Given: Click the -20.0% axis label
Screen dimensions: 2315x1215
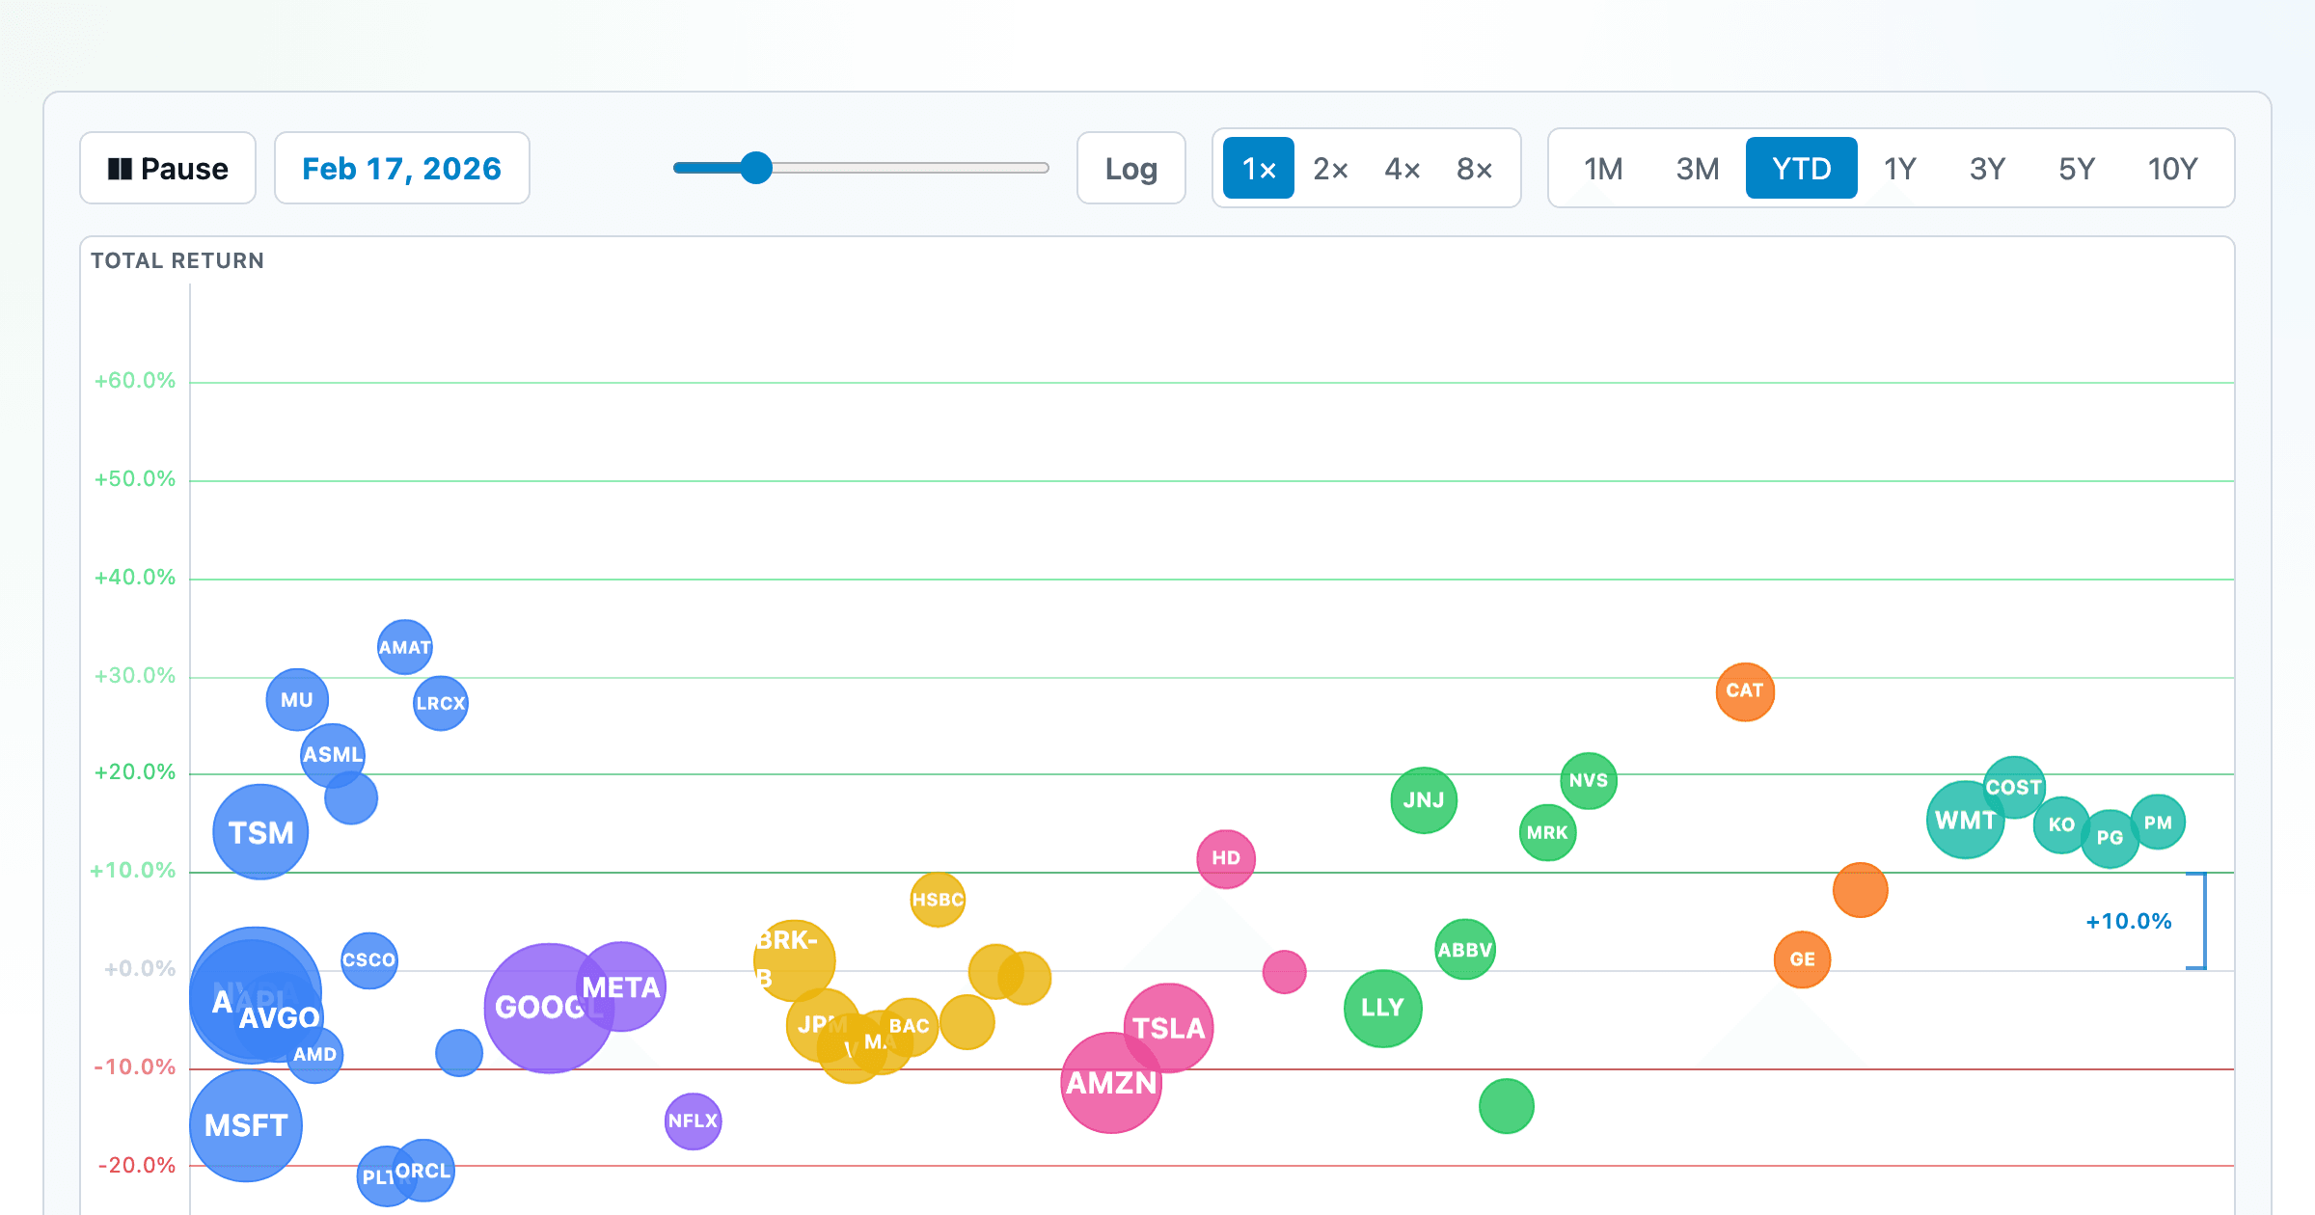Looking at the screenshot, I should tap(137, 1166).
